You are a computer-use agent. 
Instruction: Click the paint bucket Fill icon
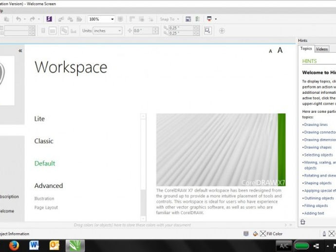[255, 234]
